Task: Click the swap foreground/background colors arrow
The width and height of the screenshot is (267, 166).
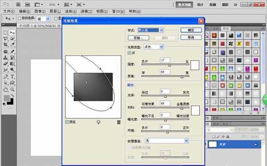Action: point(12,96)
